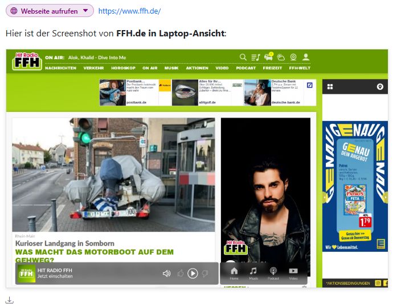Image resolution: width=397 pixels, height=308 pixels.
Task: Click the Hit Radio FFH logo
Action: click(27, 61)
